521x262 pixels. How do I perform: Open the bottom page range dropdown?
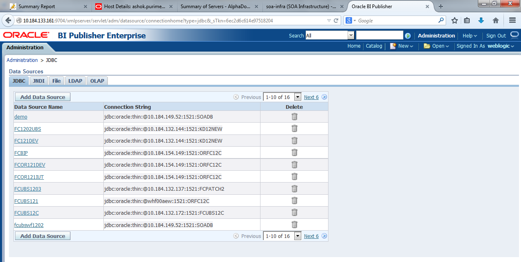(x=298, y=236)
